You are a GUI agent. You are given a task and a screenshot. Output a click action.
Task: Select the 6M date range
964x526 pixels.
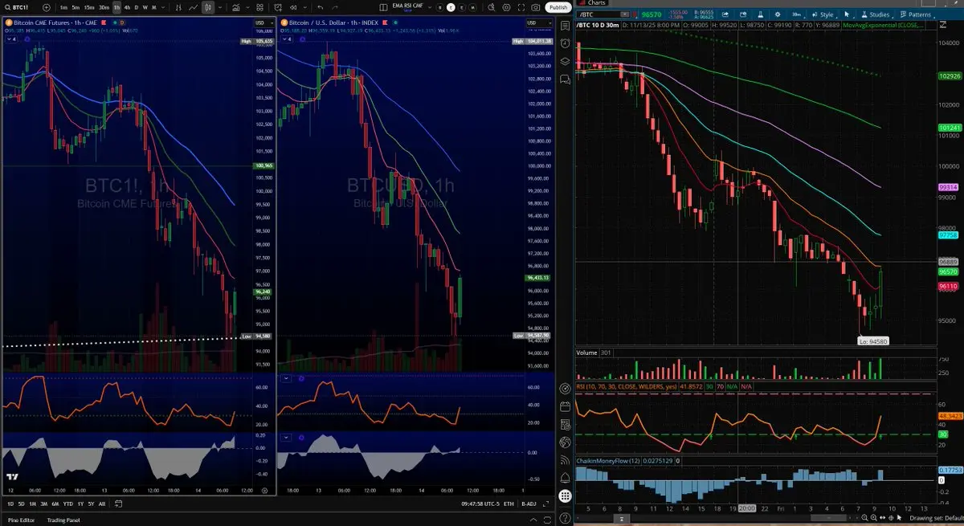(x=55, y=504)
